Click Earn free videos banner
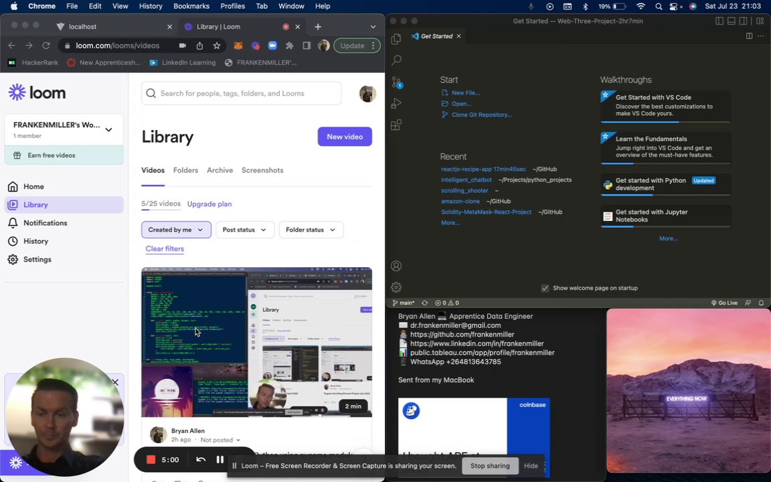Viewport: 771px width, 482px height. (64, 155)
